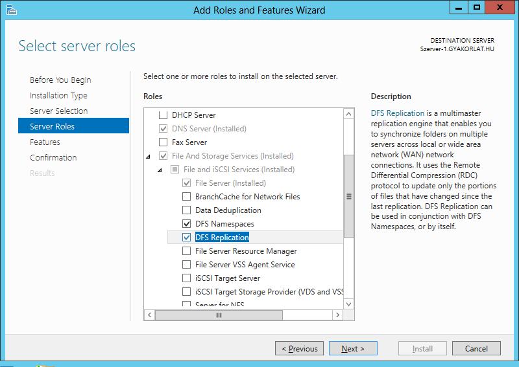This screenshot has height=367, width=519.
Task: Minimize the wizard window
Action: [459, 7]
